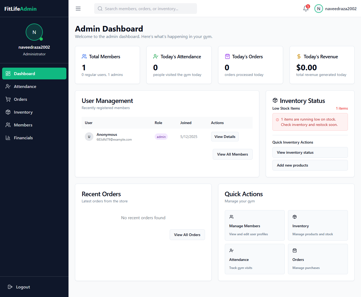Image resolution: width=361 pixels, height=297 pixels.
Task: Open the notifications bell
Action: [306, 9]
